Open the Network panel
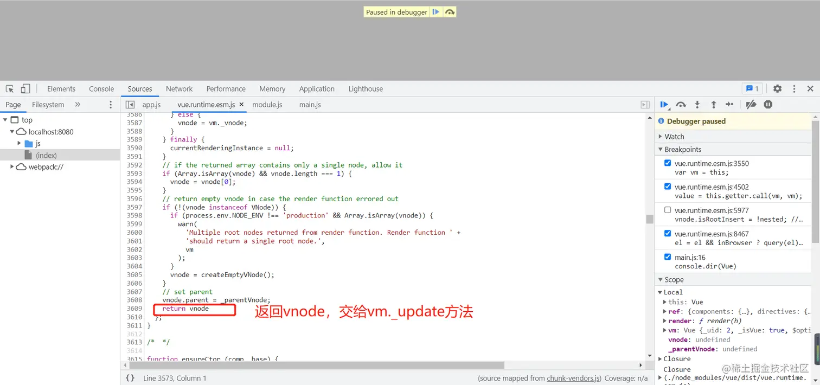Viewport: 820px width, 385px height. pyautogui.click(x=180, y=89)
